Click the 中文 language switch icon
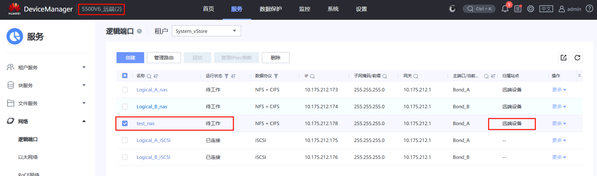 coord(546,9)
